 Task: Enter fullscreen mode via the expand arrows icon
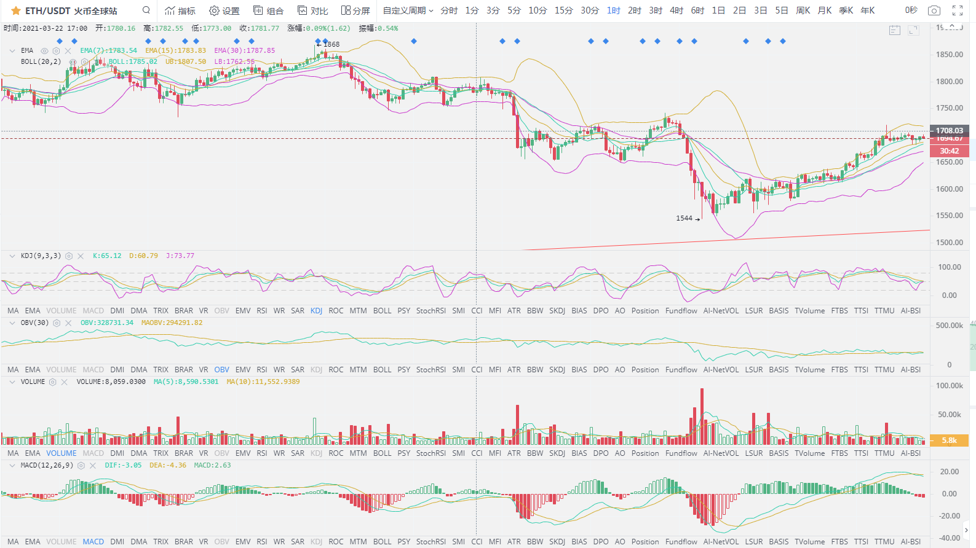(x=958, y=10)
